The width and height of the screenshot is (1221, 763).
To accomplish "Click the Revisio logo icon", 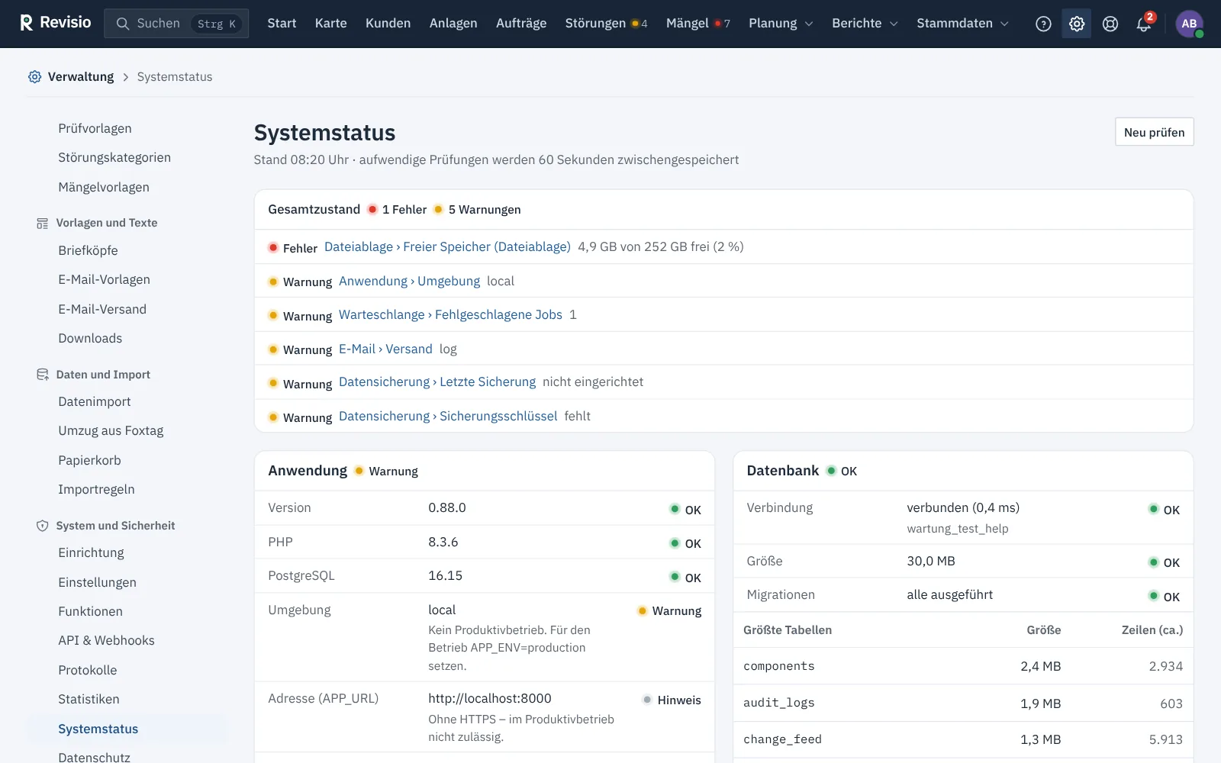I will [x=27, y=23].
